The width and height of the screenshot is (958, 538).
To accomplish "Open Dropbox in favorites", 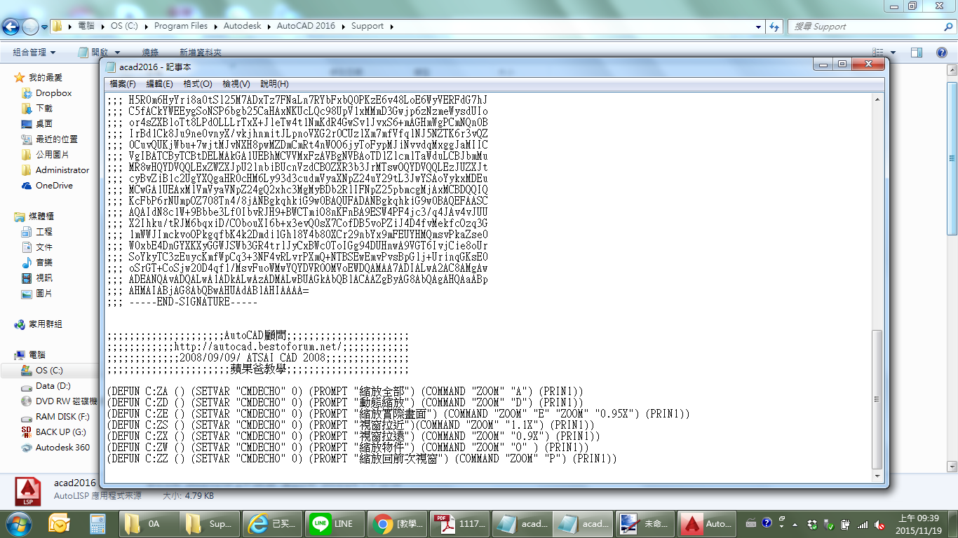I will pos(53,92).
